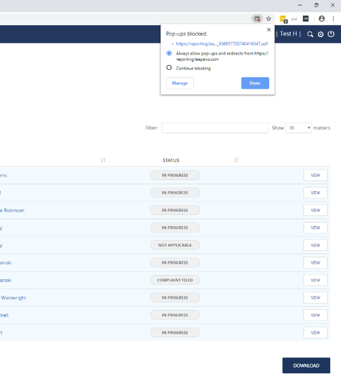
Task: Restore down the Chrome window
Action: pos(316,5)
